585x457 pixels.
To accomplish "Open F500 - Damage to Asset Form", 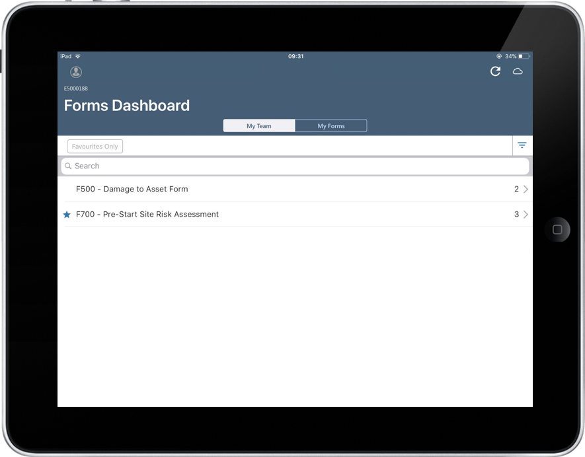I will (x=132, y=190).
